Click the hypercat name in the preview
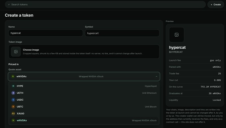This screenshot has height=128, width=226. 177,47
